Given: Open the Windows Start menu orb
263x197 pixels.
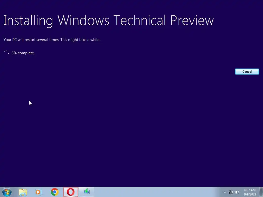Looking at the screenshot, I should (7, 192).
